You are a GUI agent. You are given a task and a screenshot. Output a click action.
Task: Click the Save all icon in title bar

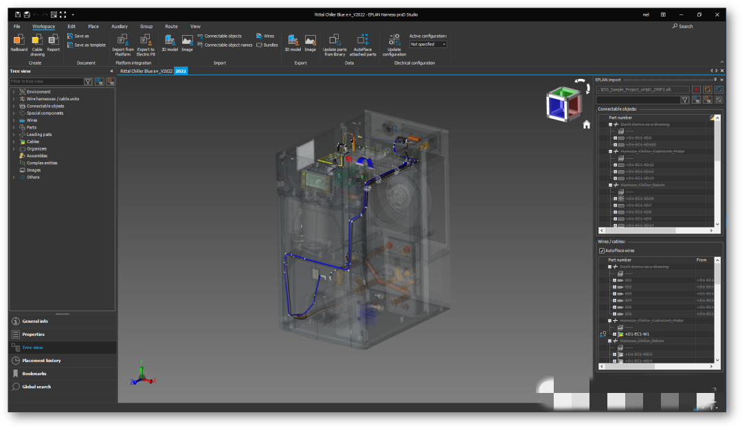27,14
